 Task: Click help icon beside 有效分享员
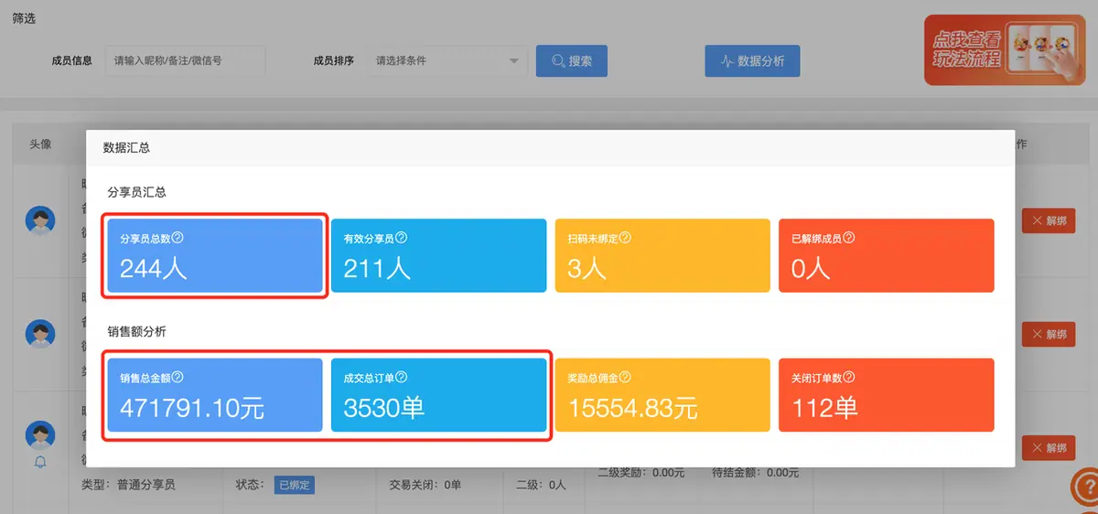401,238
